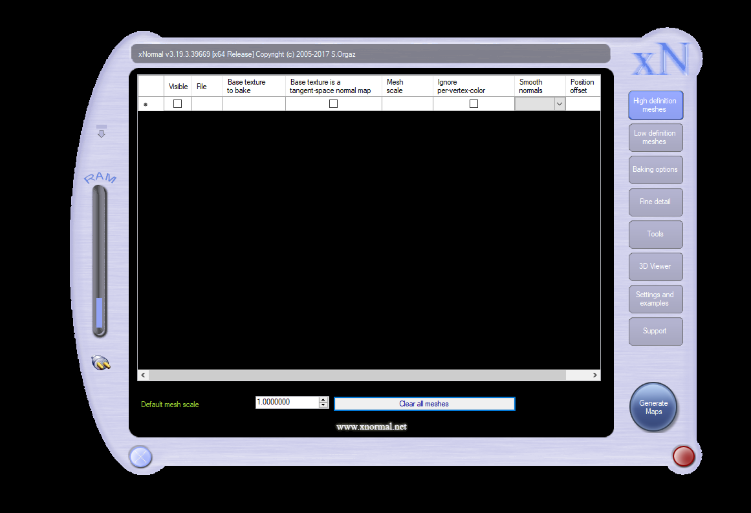Click Base texture is a tangent-space header
The height and width of the screenshot is (513, 751).
[333, 86]
